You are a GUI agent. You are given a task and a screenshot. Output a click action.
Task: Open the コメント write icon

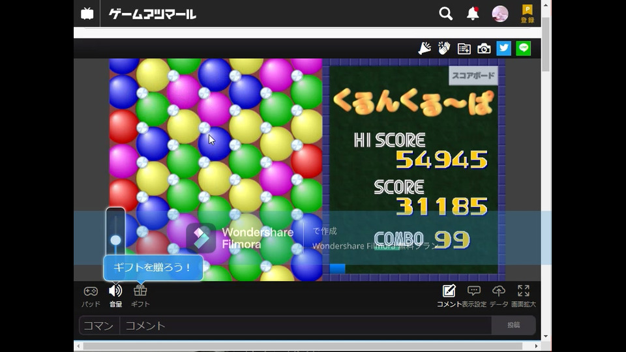tap(449, 297)
